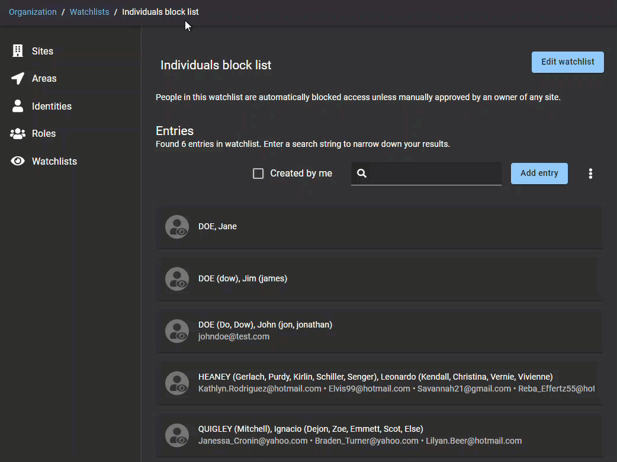Follow the Organization breadcrumb link
This screenshot has height=462, width=617.
(33, 12)
